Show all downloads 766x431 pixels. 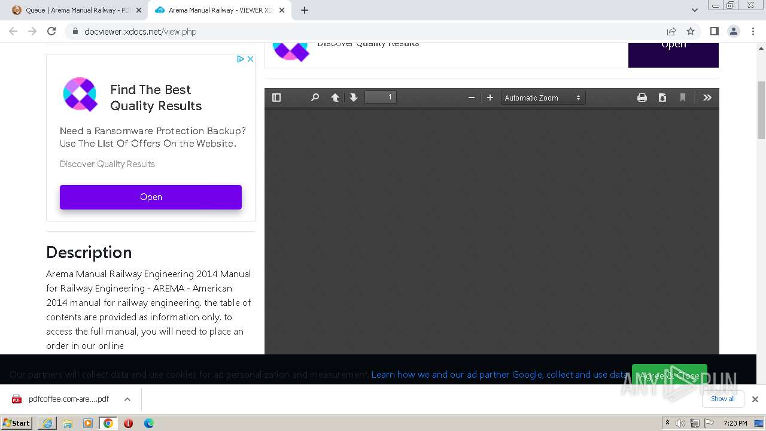pos(723,399)
